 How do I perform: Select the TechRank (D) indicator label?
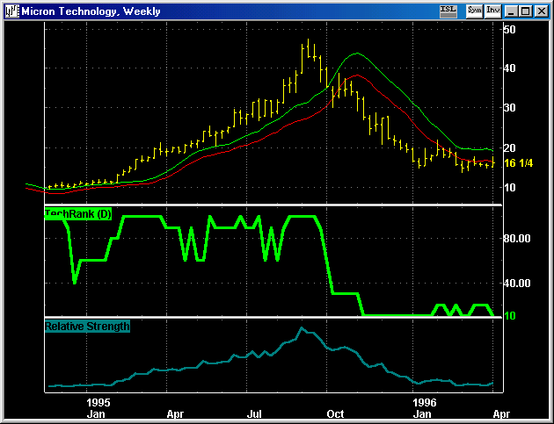78,214
